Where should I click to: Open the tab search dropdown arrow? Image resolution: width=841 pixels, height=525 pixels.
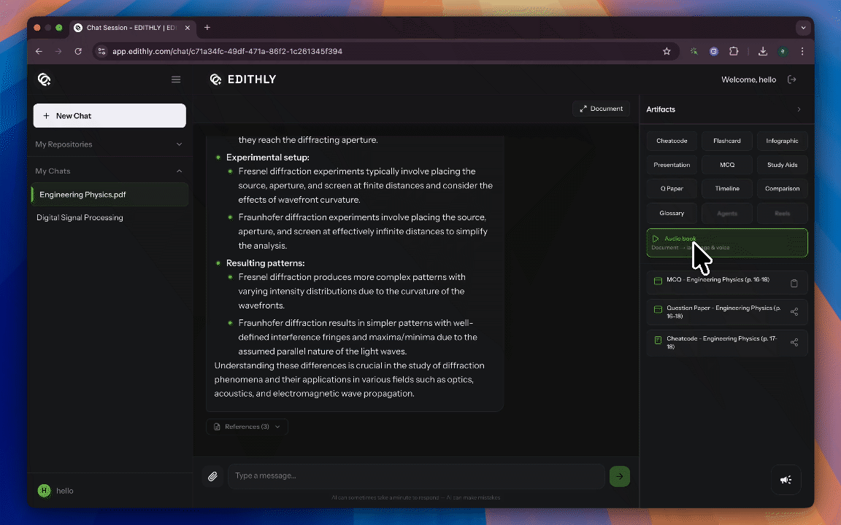(803, 27)
